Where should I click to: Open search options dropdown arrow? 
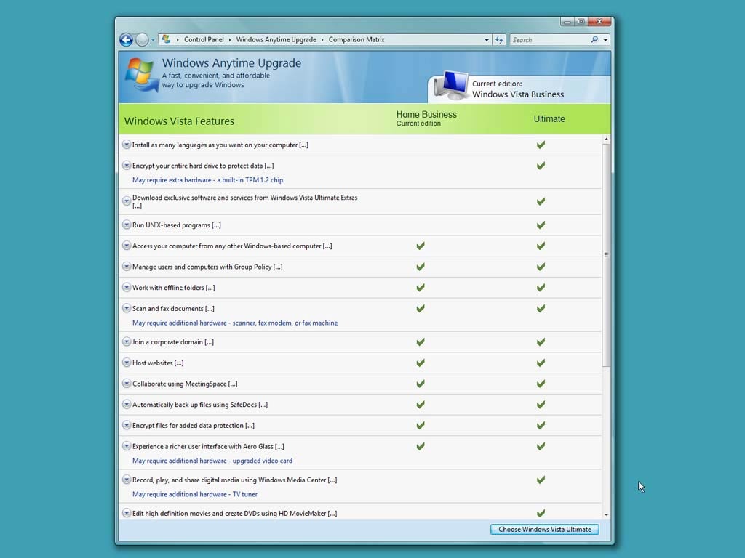(x=605, y=40)
